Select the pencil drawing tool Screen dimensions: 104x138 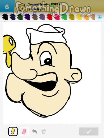(x=13, y=131)
